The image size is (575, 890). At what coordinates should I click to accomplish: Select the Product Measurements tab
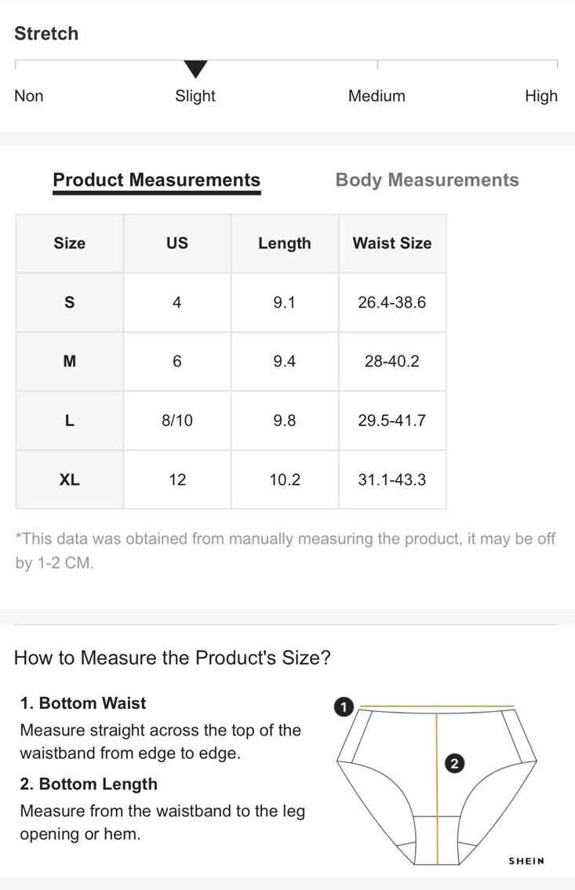click(157, 180)
